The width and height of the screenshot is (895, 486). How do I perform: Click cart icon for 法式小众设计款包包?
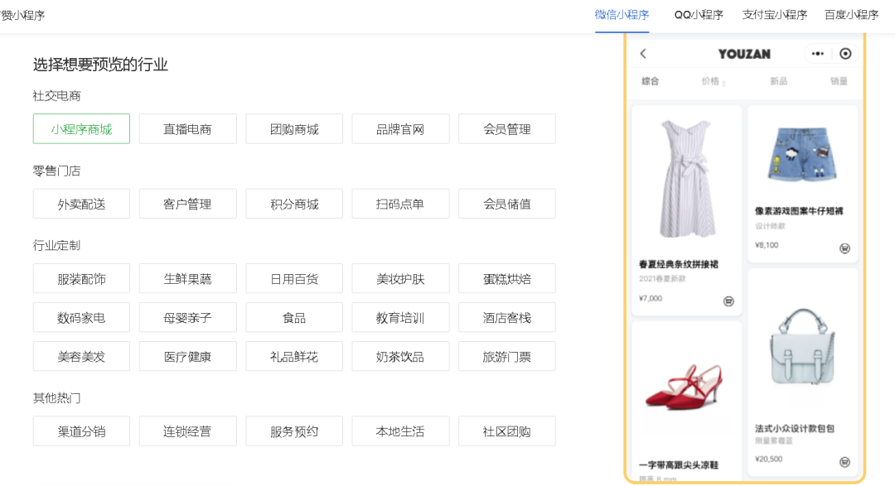click(x=844, y=462)
